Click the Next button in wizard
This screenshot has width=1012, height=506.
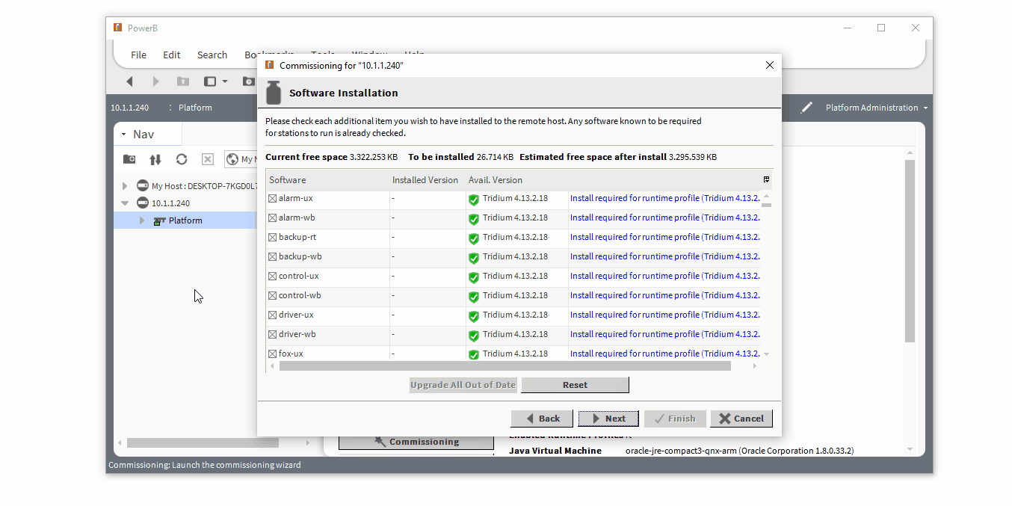click(x=608, y=419)
